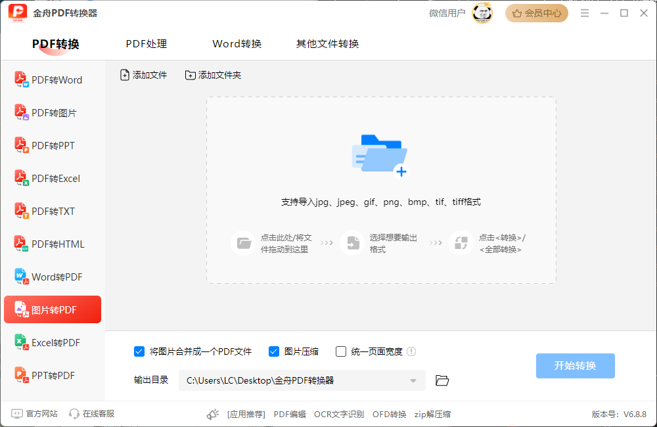Expand the 输出目录 path dropdown

point(414,380)
